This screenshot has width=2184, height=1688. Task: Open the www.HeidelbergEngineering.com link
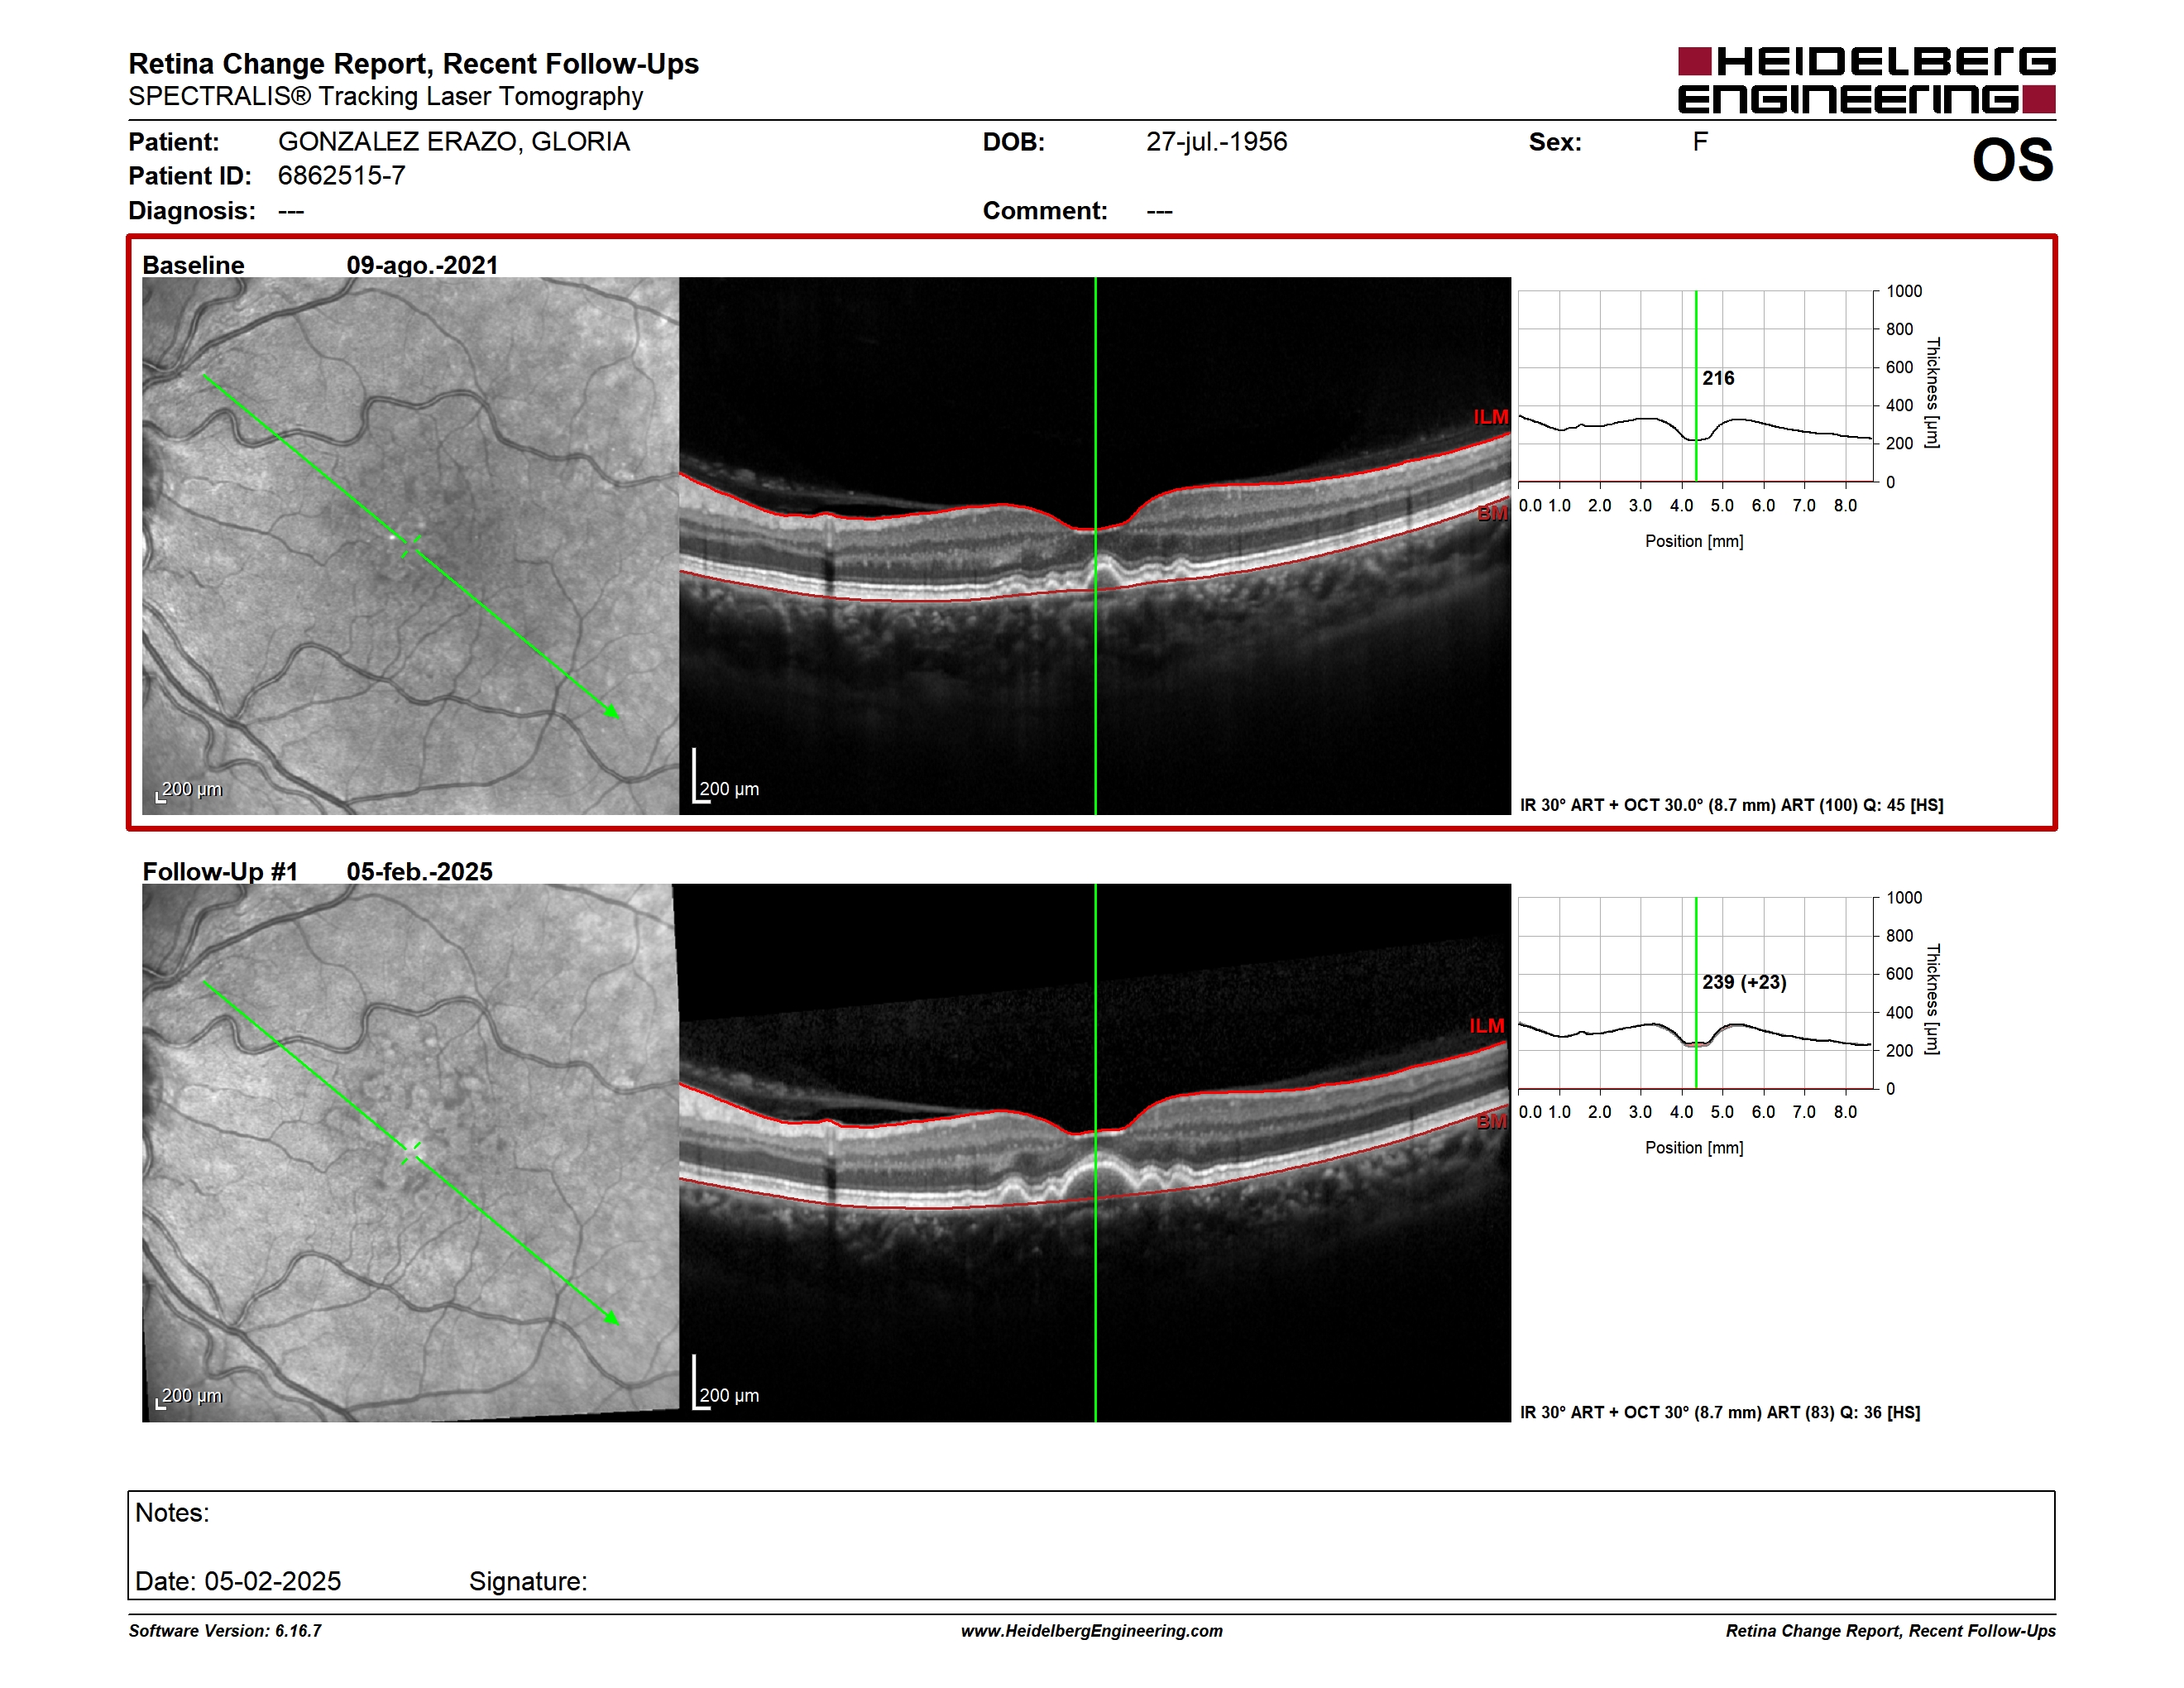coord(1091,1631)
